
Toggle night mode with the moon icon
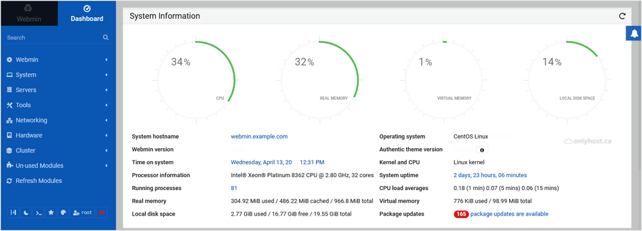[x=26, y=212]
